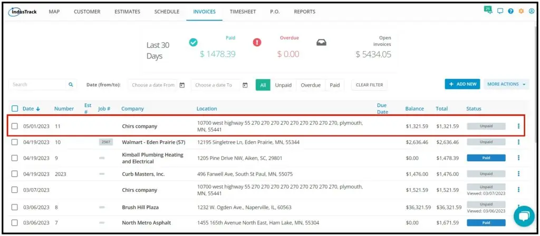The image size is (540, 236).
Task: Click the IndusTrack logo
Action: coord(23,12)
